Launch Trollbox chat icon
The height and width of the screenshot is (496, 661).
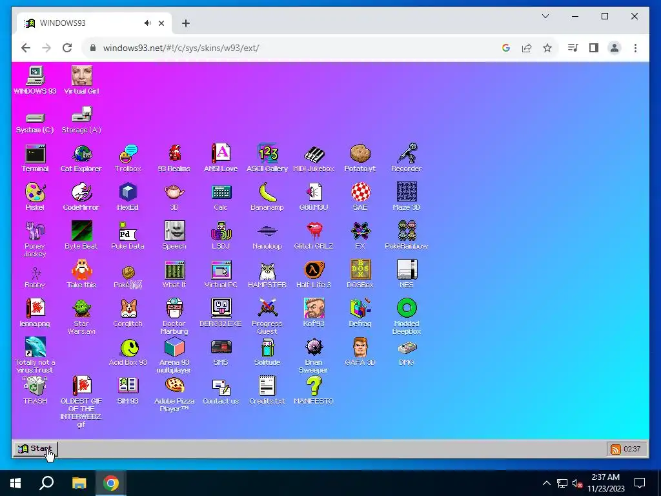click(x=128, y=154)
